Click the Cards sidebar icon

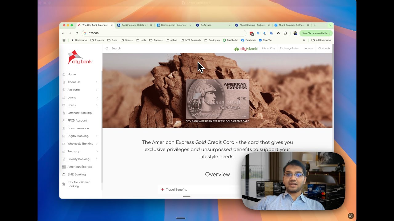coord(64,105)
